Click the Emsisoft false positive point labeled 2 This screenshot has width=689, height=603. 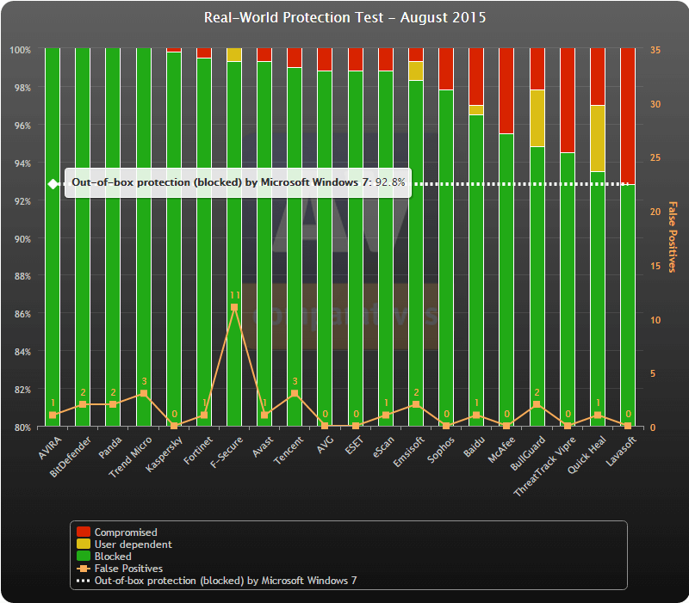[x=416, y=404]
